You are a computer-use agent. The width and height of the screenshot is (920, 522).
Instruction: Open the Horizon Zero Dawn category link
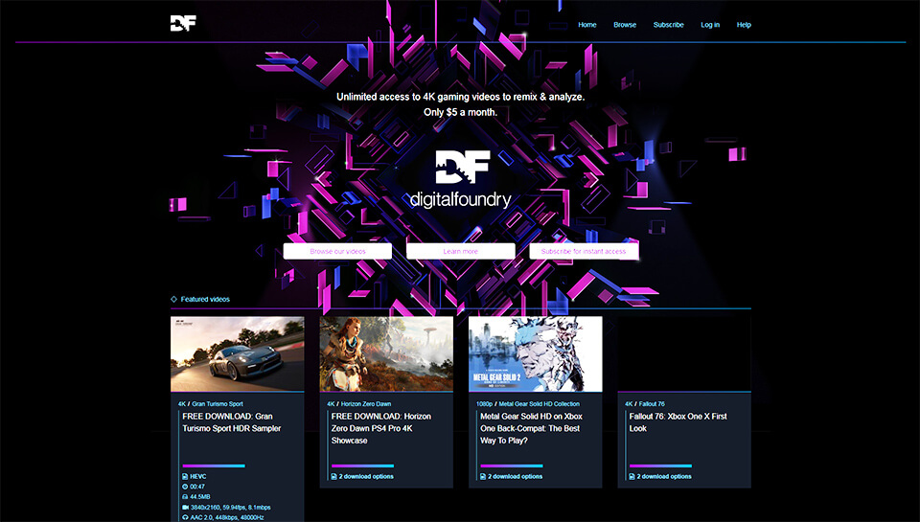coord(366,404)
